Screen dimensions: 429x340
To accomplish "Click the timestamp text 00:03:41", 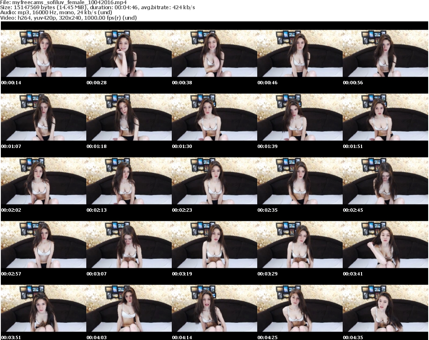I will coord(353,274).
